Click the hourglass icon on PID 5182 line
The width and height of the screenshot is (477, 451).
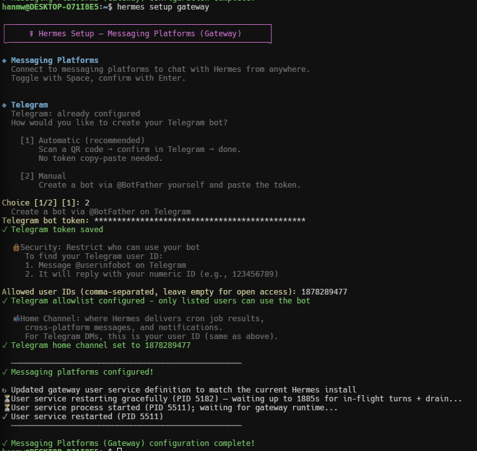click(7, 399)
